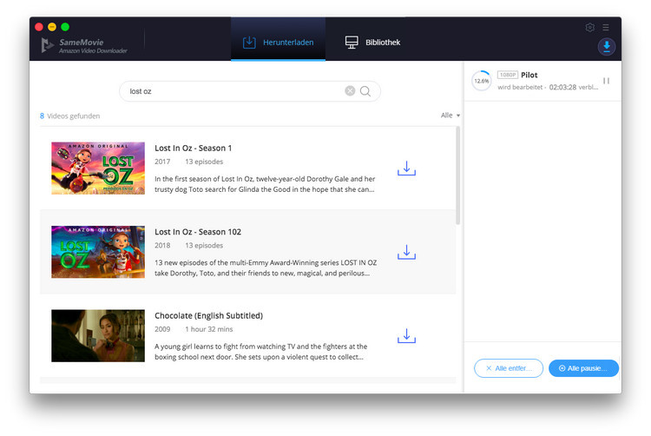
Task: Click the title Chocolate (English Subtitled)
Action: tap(208, 315)
